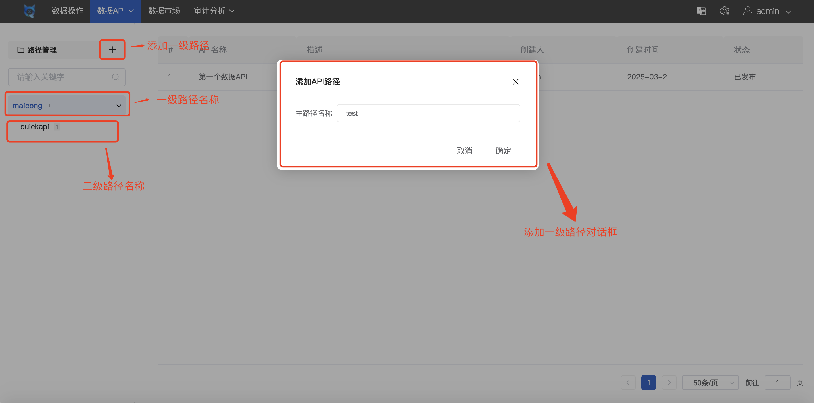Screen dimensions: 814x403
Task: Open the 数据操作 menu item
Action: (67, 11)
